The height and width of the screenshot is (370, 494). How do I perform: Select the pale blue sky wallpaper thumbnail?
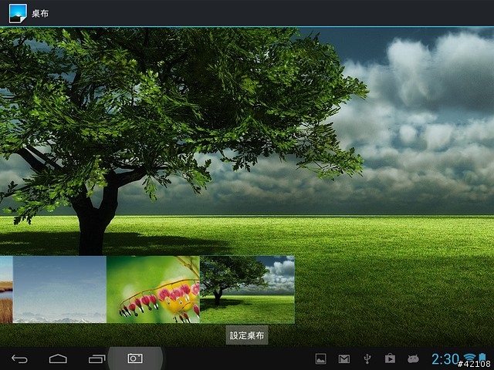[x=59, y=290]
